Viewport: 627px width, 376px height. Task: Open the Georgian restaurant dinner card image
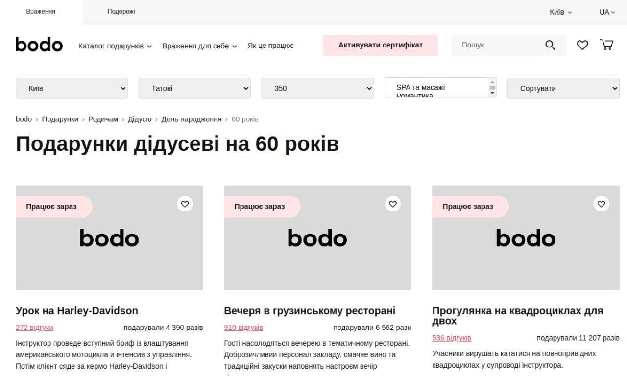coord(317,238)
